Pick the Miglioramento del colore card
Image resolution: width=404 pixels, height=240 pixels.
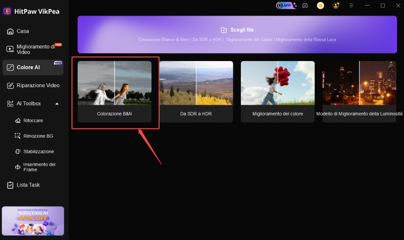277,91
